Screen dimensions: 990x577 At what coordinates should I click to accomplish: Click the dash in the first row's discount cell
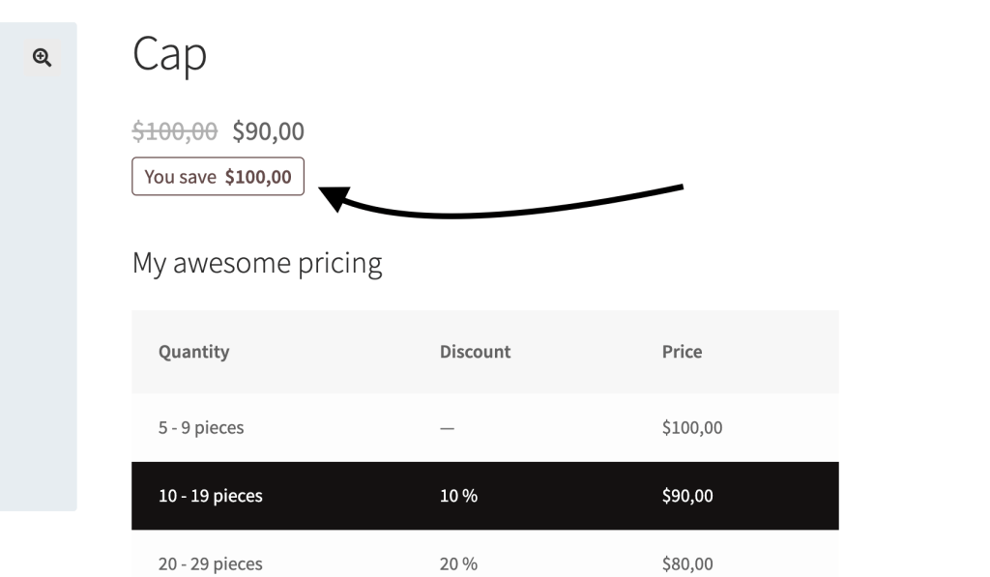click(x=447, y=428)
